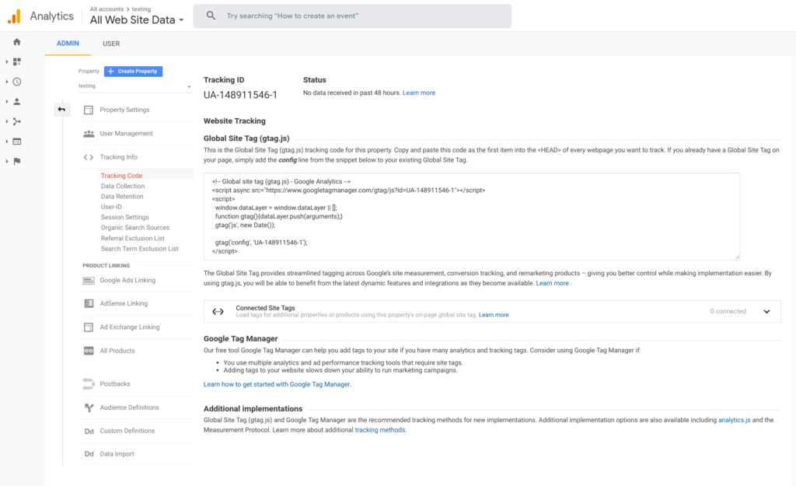The width and height of the screenshot is (796, 486).
Task: Open the Behavior browser icon
Action: [17, 142]
